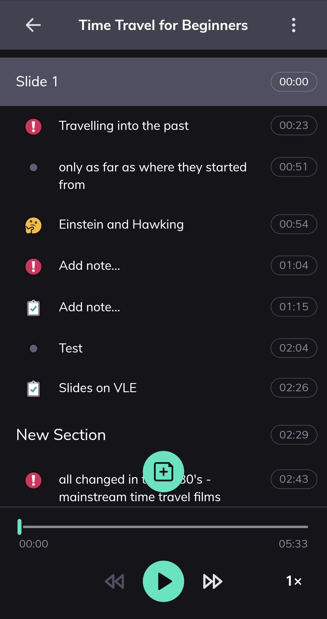Image resolution: width=327 pixels, height=619 pixels.
Task: Click the clipboard task icon beside Slides on VLE
Action: (x=33, y=389)
